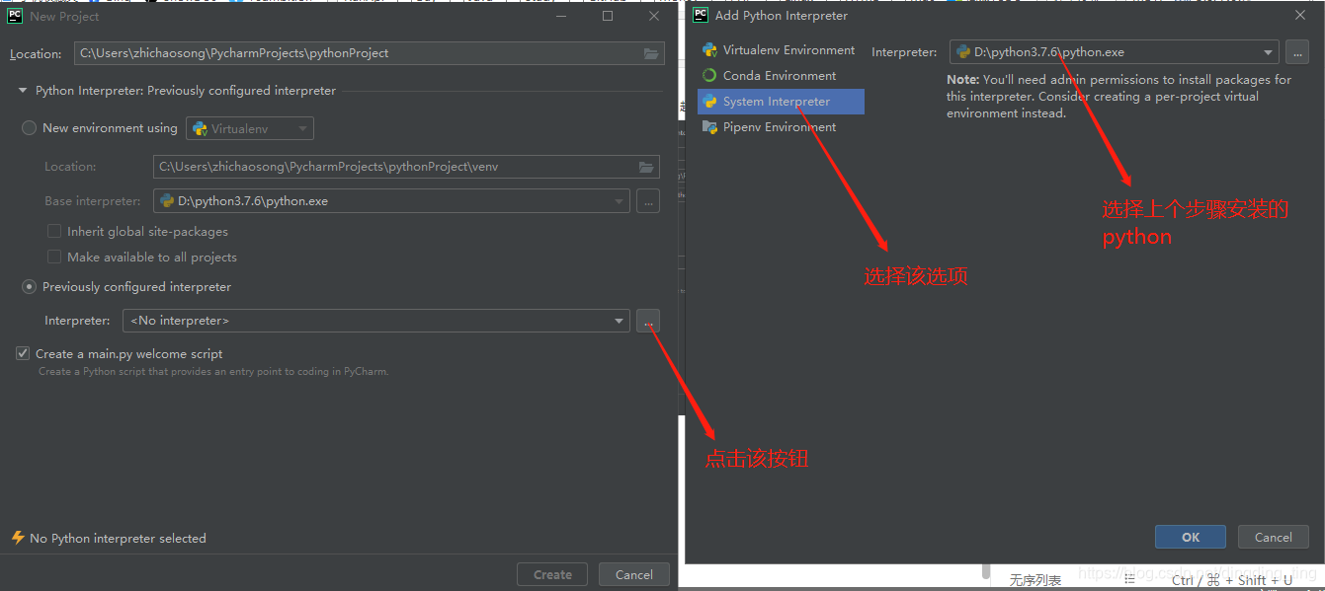Click the Virtualenv Environment python icon
This screenshot has width=1325, height=591.
(709, 49)
